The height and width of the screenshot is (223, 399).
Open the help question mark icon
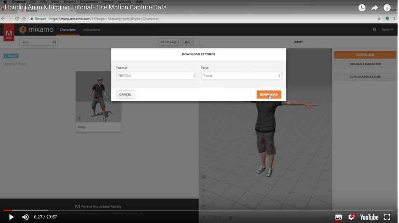coord(374,30)
